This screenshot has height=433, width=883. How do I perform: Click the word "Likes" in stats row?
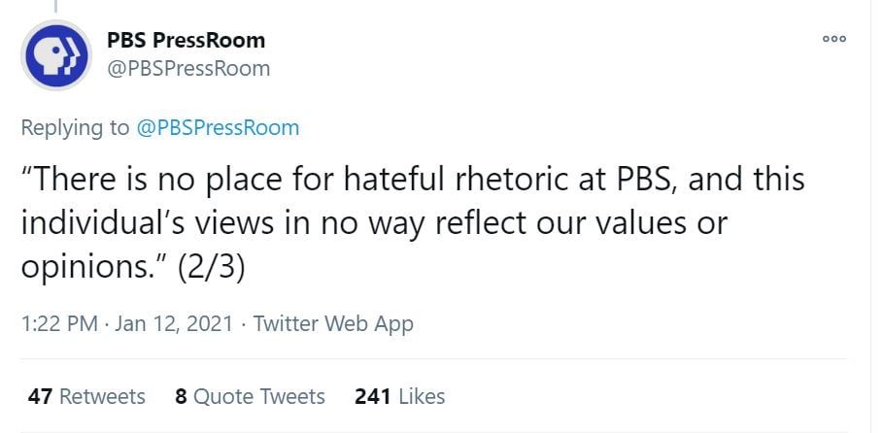(422, 396)
